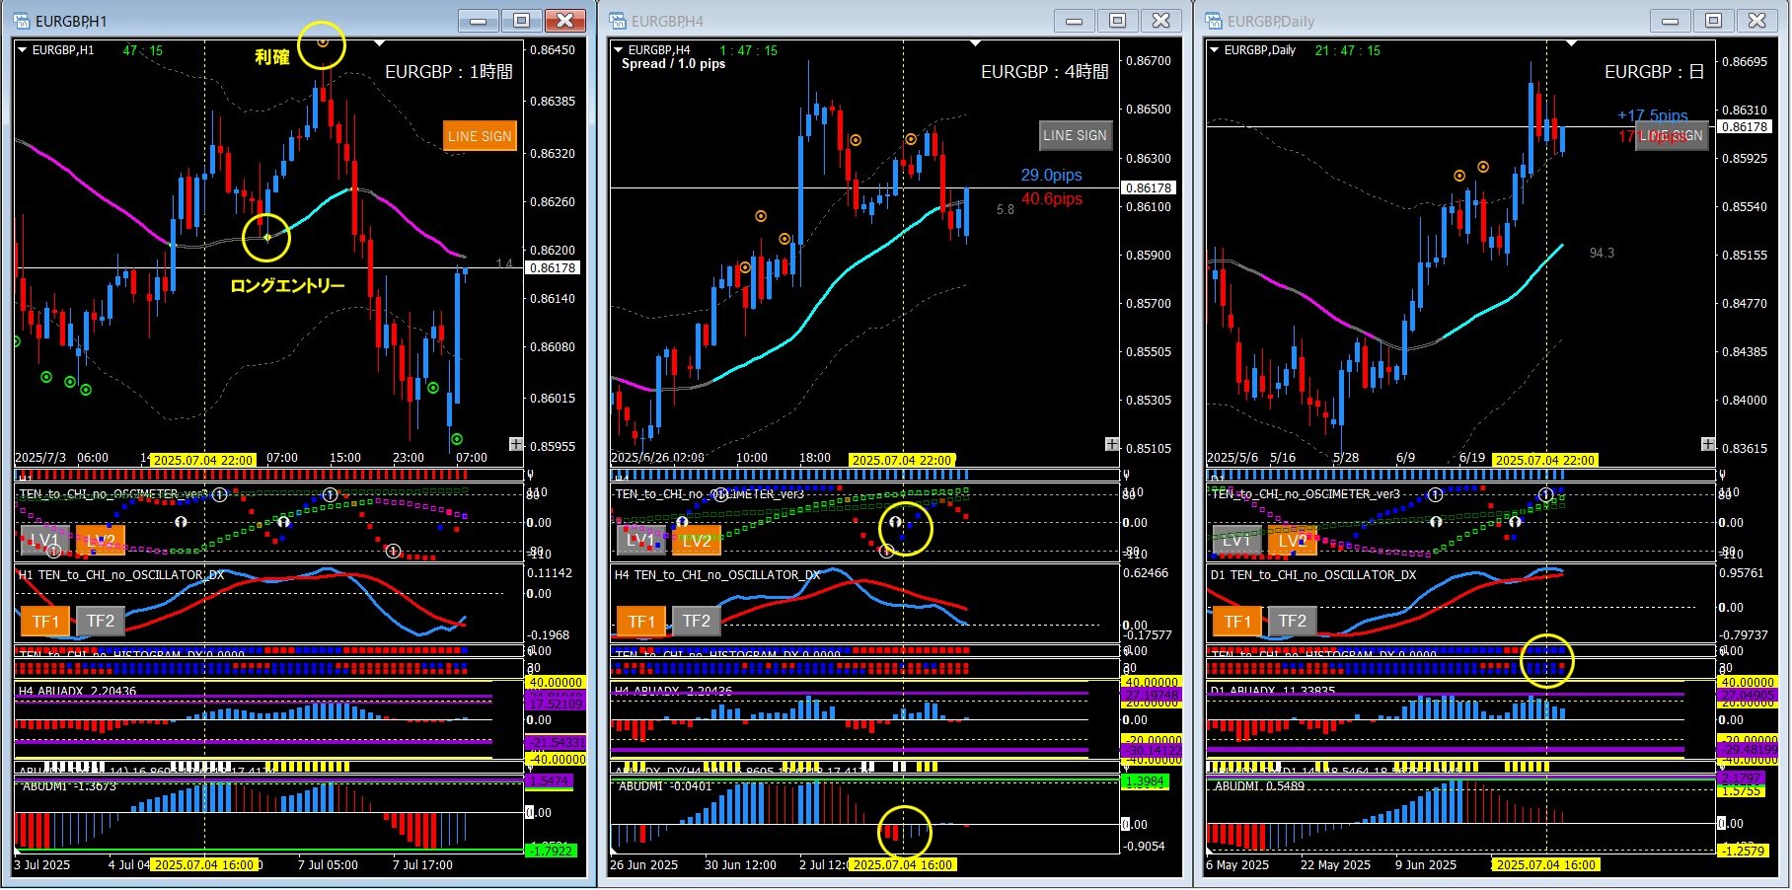The width and height of the screenshot is (1792, 890).
Task: Expand the EURGBP,H1 one-click trading arrow
Action: [23, 50]
